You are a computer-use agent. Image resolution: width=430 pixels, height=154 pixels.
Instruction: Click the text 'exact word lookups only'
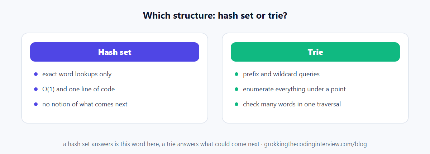77,74
